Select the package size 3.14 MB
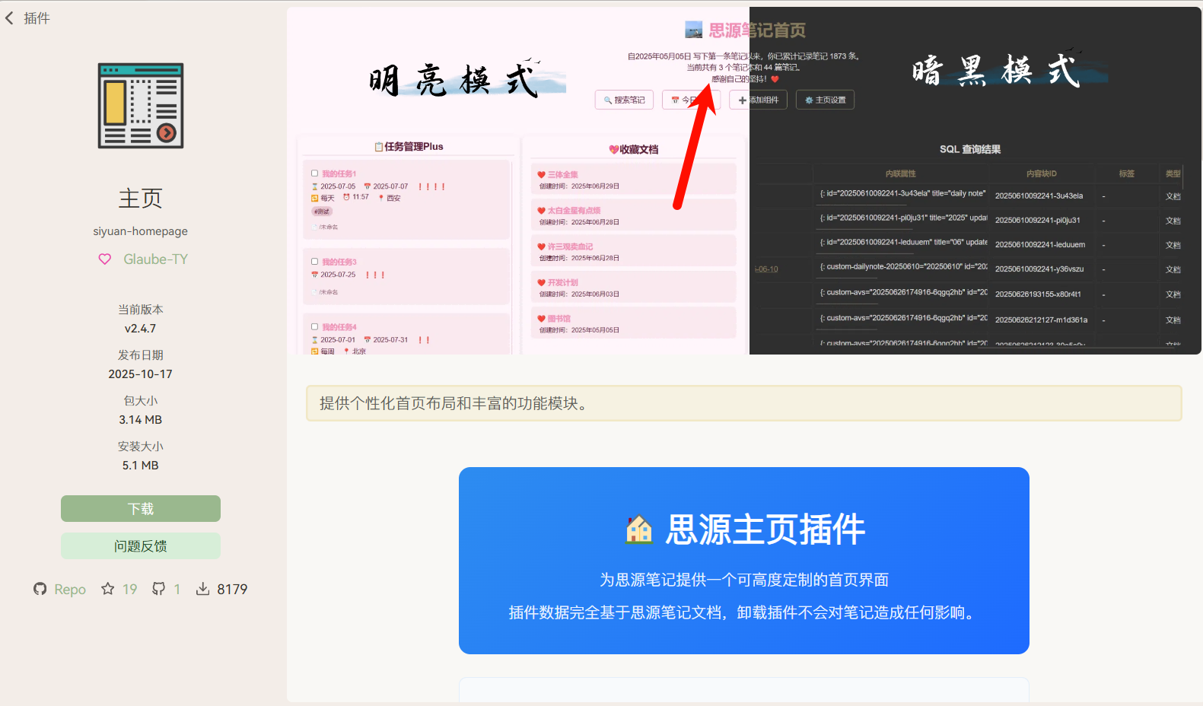 pos(141,420)
